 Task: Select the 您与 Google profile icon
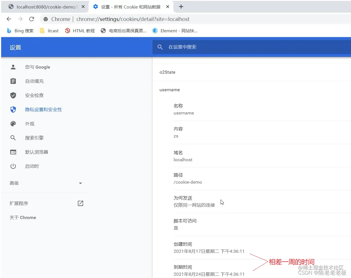click(13, 67)
